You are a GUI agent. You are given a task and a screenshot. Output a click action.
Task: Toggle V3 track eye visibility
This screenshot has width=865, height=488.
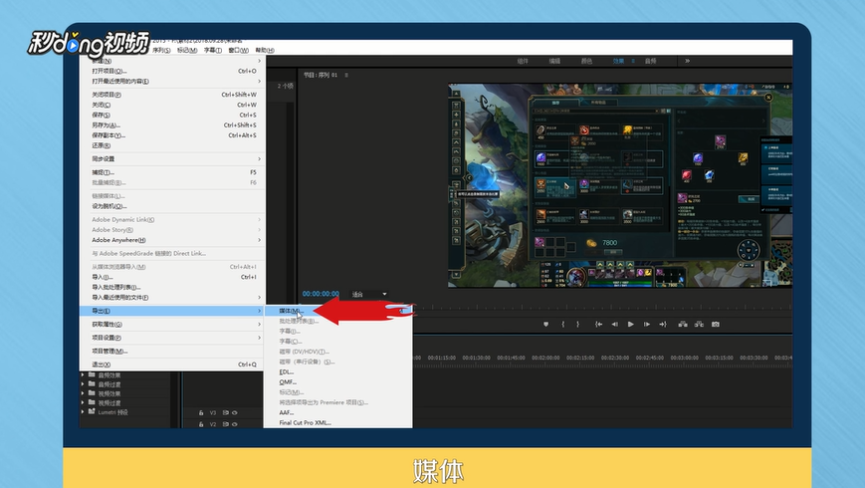pyautogui.click(x=235, y=412)
